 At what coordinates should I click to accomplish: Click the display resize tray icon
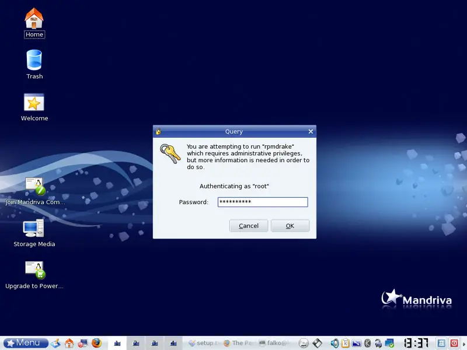[357, 343]
